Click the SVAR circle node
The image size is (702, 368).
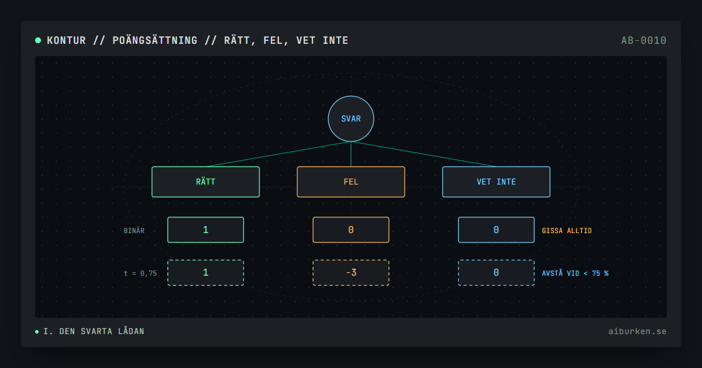point(351,119)
